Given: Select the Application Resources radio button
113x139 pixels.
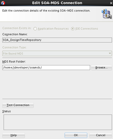Looking at the screenshot, I should (35, 29).
